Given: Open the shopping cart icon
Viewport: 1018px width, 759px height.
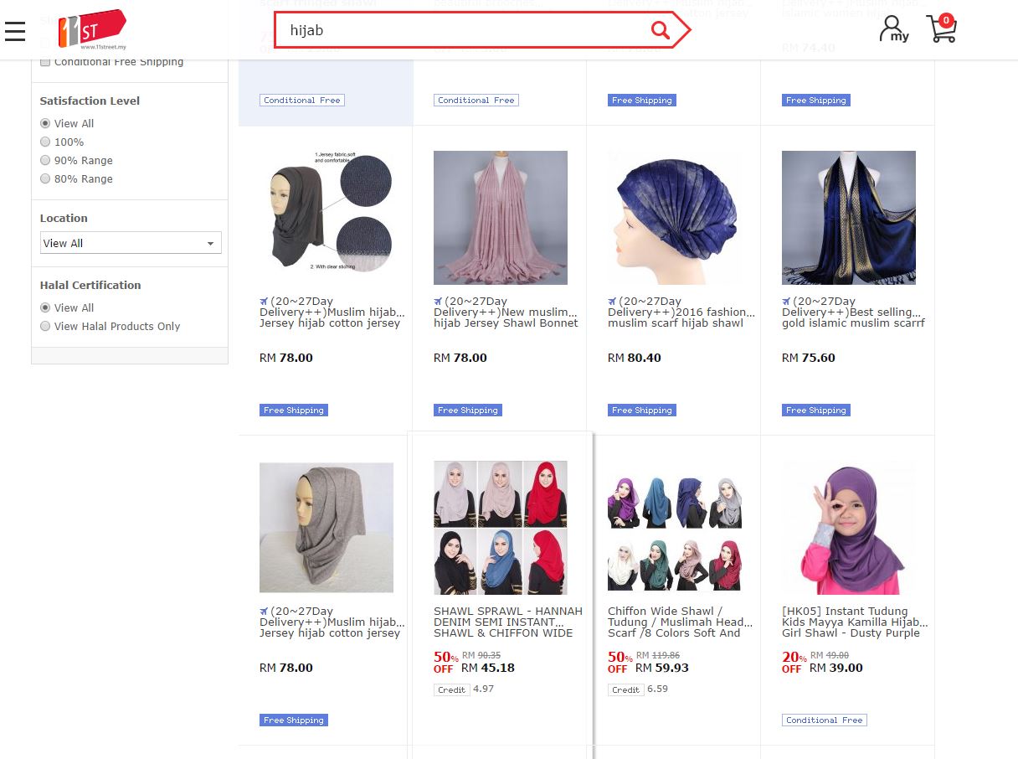Looking at the screenshot, I should [941, 29].
